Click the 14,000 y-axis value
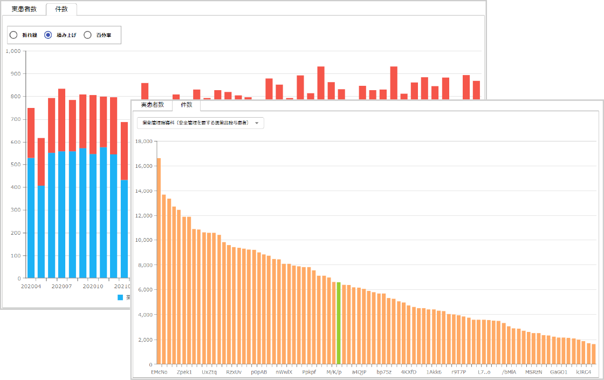 pyautogui.click(x=143, y=191)
